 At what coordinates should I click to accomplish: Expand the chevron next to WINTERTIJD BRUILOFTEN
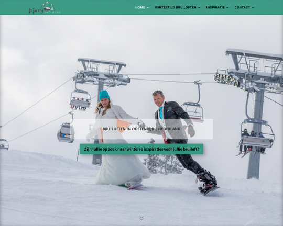199,8
